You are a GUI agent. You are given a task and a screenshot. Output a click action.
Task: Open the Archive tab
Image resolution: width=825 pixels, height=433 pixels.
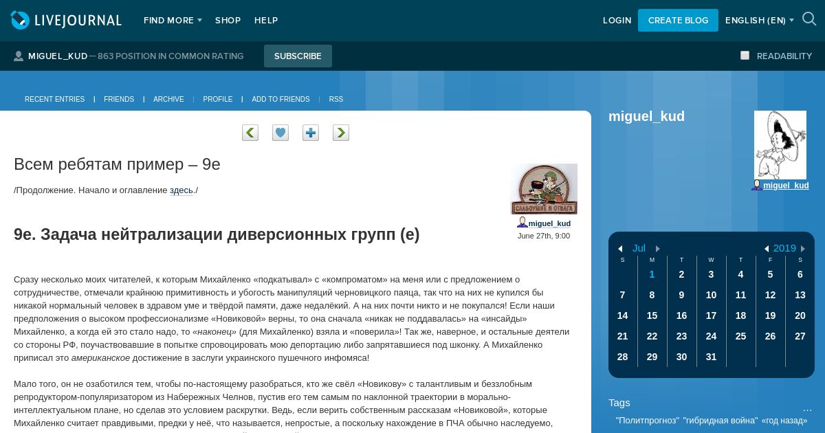(168, 100)
